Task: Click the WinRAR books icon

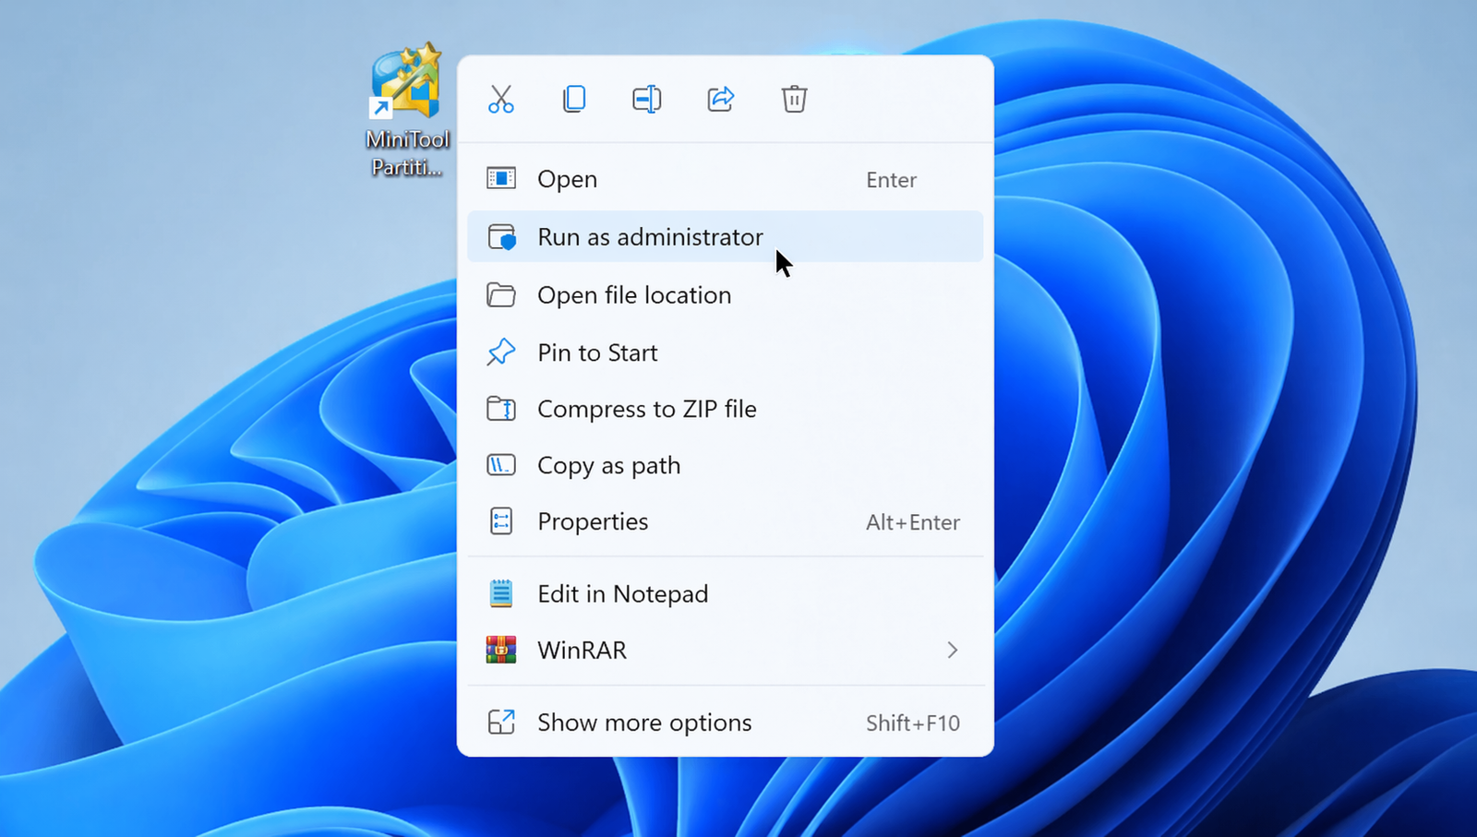Action: pyautogui.click(x=501, y=650)
